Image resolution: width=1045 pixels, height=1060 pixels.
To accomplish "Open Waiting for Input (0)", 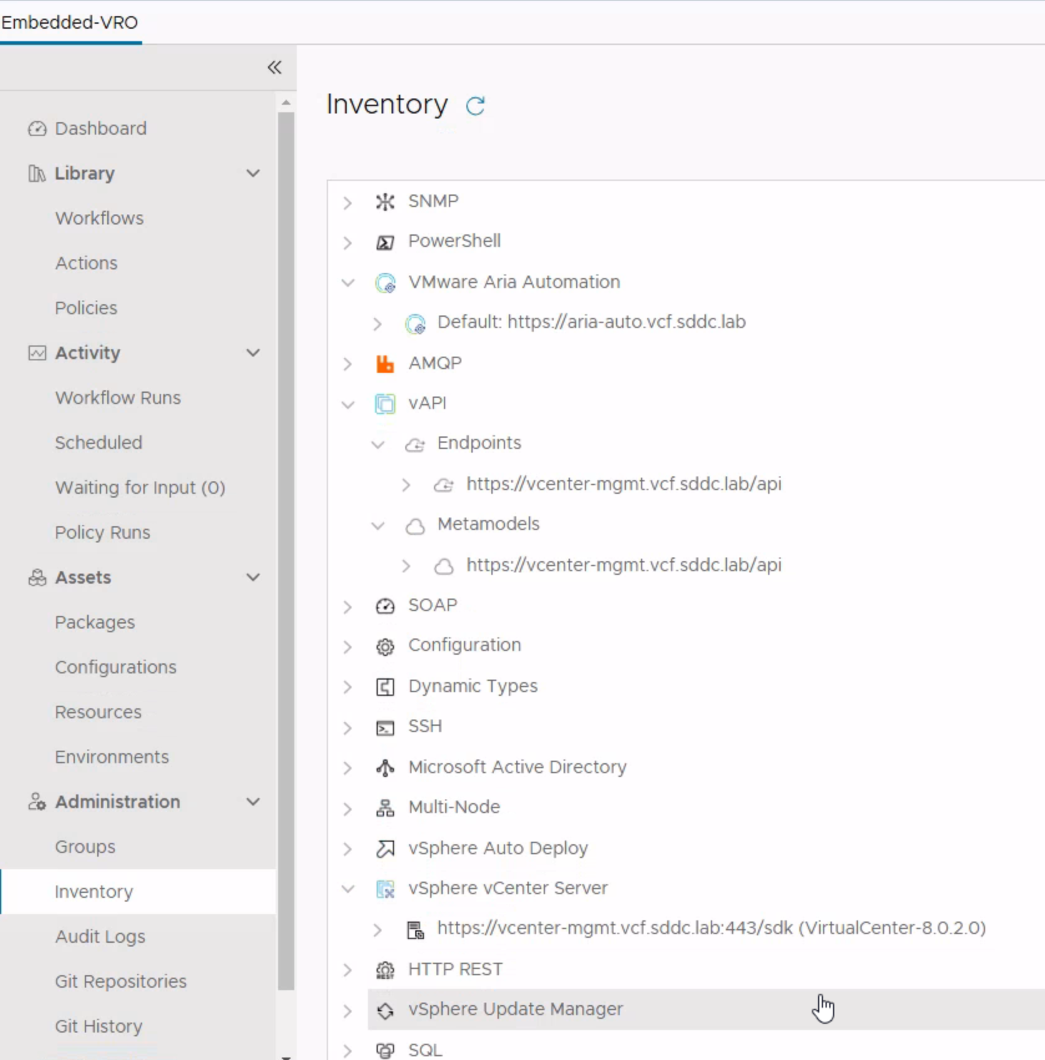I will 140,488.
